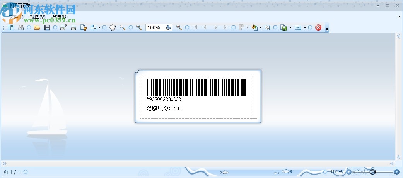Expand the multiple pages dropdown arrow
The image size is (403, 178).
247,27
